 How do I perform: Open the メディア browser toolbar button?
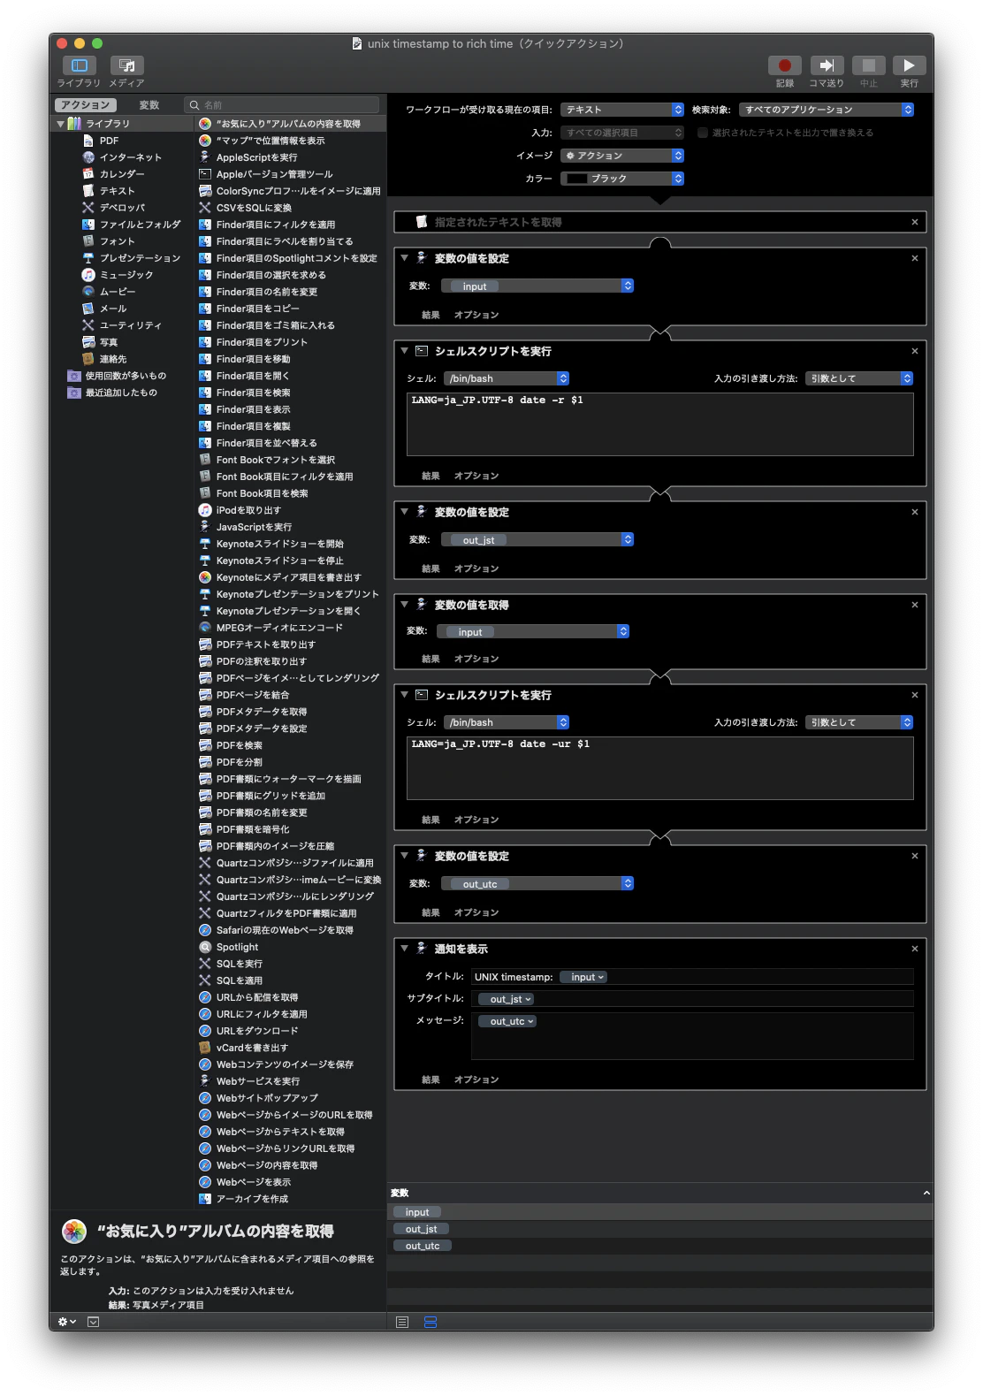point(126,65)
